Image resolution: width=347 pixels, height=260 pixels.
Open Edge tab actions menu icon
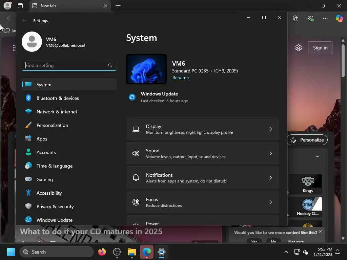tap(20, 6)
